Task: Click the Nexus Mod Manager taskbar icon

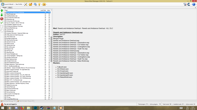Action: (x=61, y=108)
